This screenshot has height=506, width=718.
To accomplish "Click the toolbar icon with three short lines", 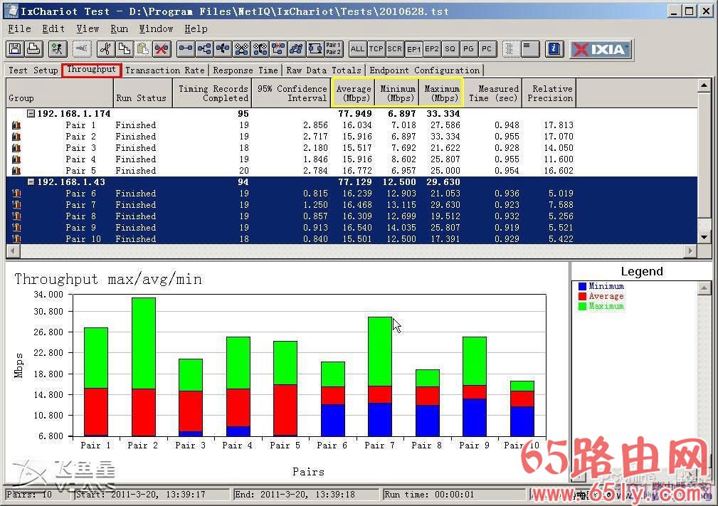I will pos(529,49).
